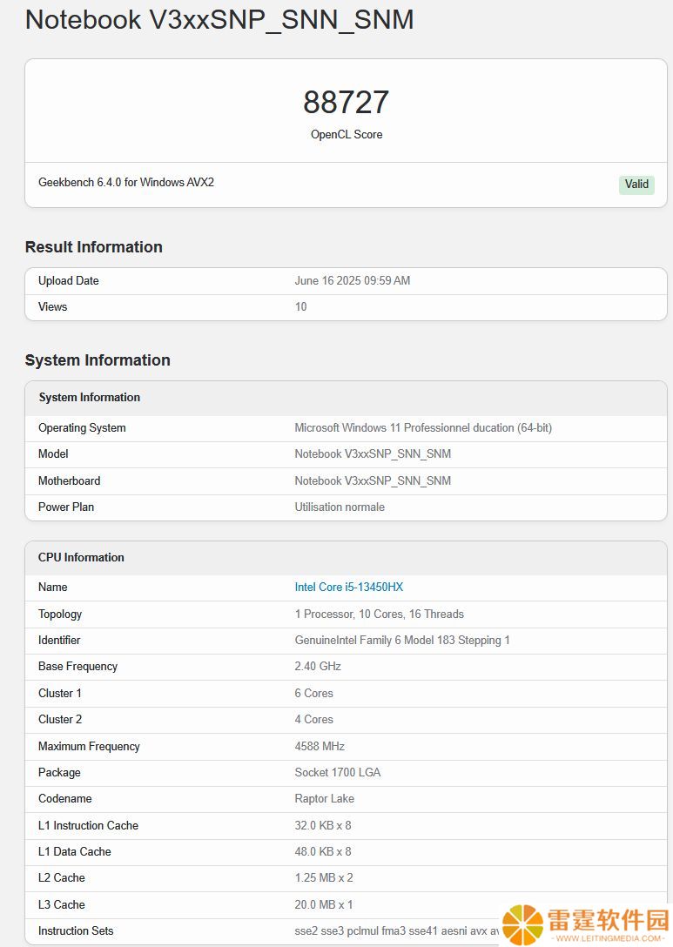Select the sse2 sse3 pclmul instruction sets value

pyautogui.click(x=397, y=931)
